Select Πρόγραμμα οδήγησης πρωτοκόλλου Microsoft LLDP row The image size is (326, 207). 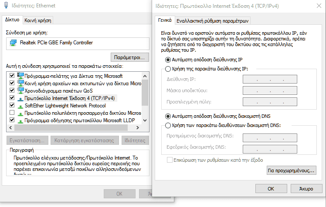coord(80,120)
